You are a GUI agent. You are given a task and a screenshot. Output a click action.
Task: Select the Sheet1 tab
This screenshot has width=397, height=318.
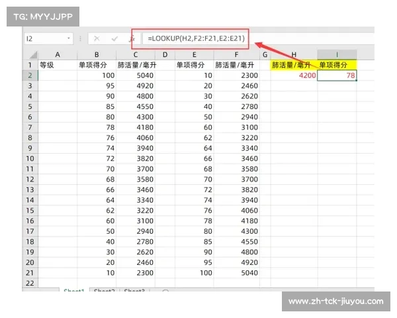74,290
